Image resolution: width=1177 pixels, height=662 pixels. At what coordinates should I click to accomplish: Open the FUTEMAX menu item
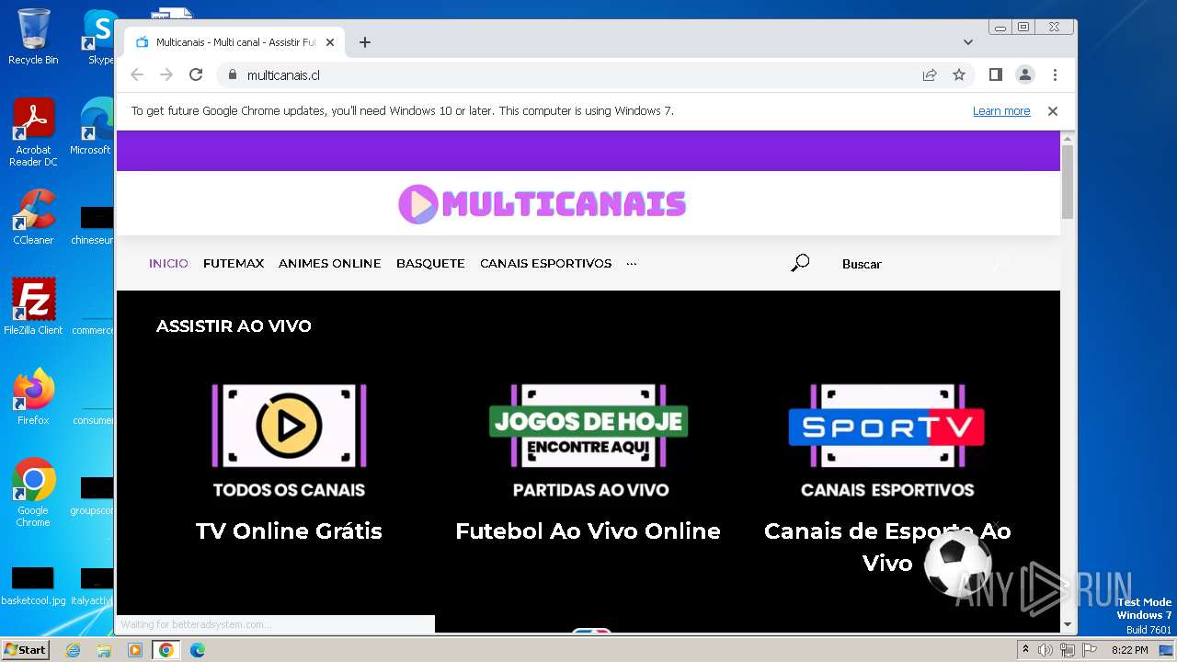(x=234, y=264)
